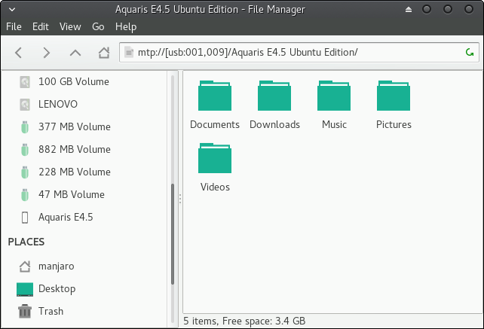Click the sidebar vertical scrollbar
The height and width of the screenshot is (329, 484).
[173, 233]
